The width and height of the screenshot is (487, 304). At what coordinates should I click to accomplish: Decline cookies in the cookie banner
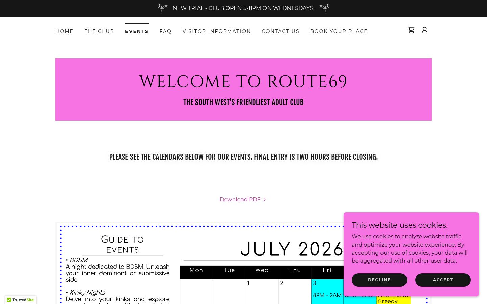click(379, 280)
